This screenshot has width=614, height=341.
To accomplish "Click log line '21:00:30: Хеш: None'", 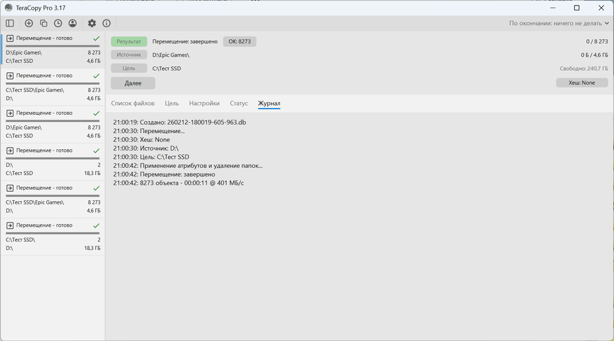I will coord(141,140).
